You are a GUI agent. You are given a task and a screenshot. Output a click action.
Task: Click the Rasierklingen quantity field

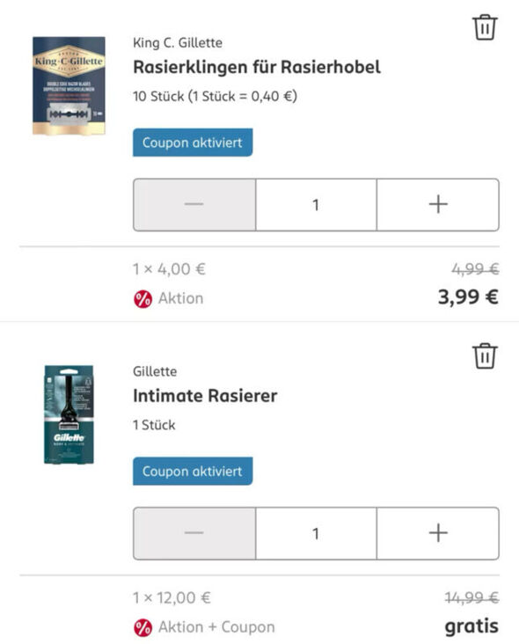(x=316, y=204)
